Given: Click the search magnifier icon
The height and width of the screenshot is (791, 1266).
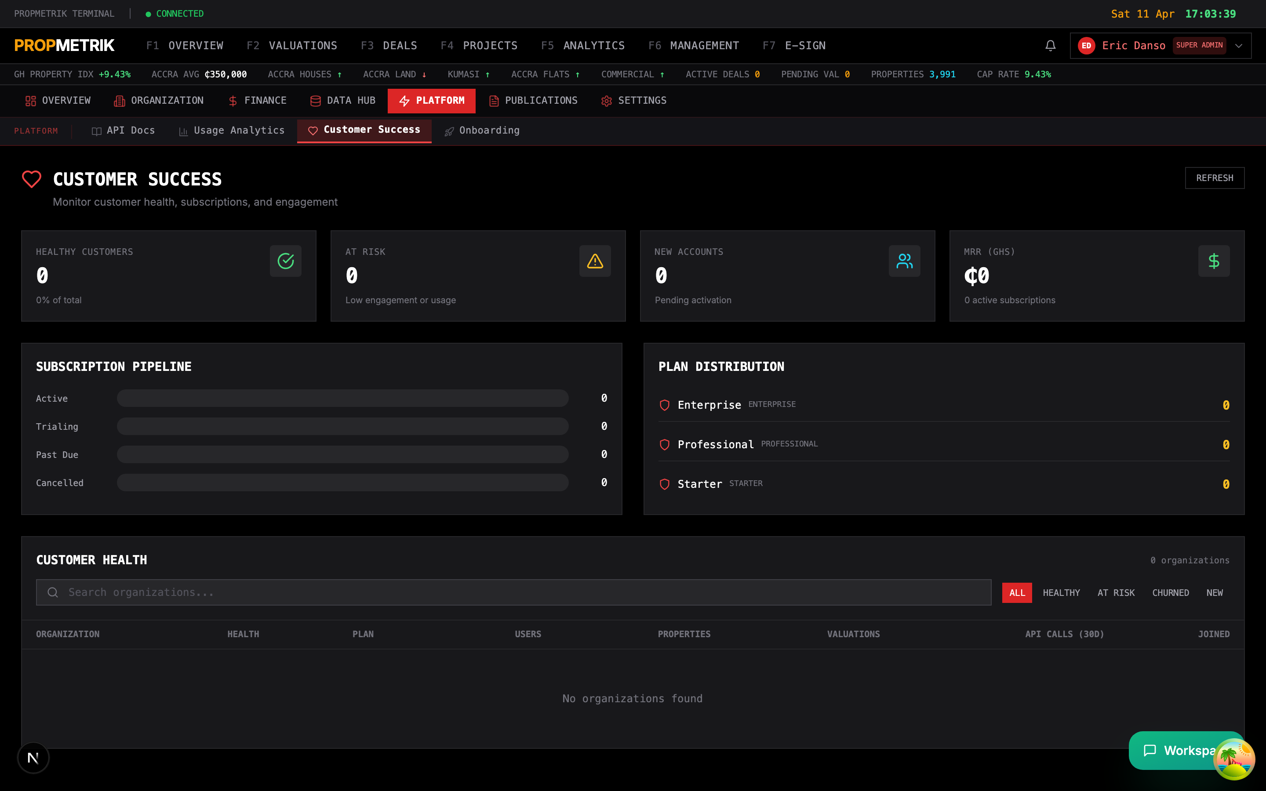Looking at the screenshot, I should 52,592.
